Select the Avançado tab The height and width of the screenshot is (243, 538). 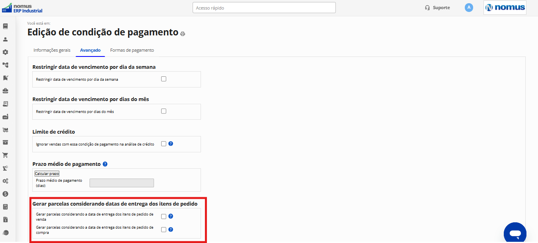90,50
